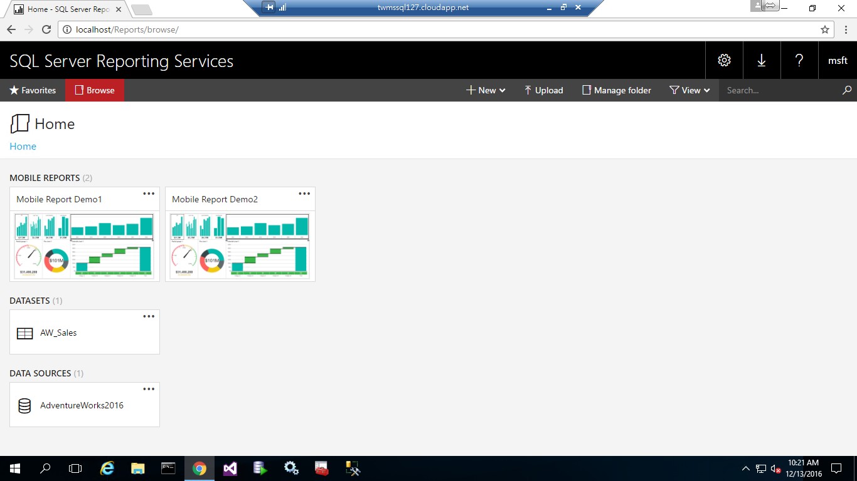857x481 pixels.
Task: Open the settings gear menu
Action: point(724,60)
